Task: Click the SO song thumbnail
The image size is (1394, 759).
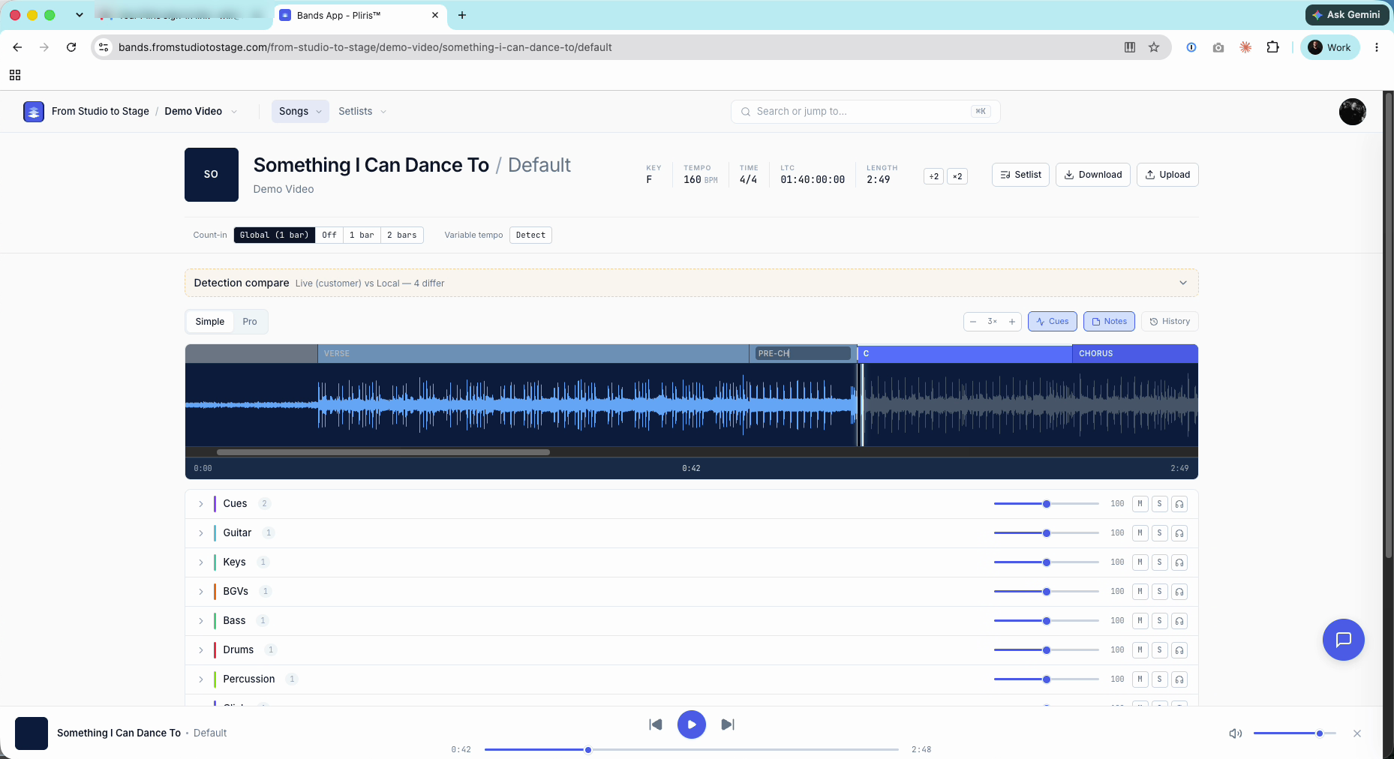Action: pos(212,175)
